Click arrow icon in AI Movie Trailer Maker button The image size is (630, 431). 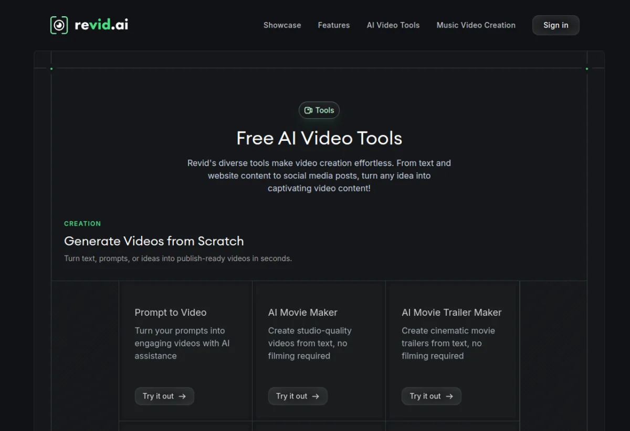click(449, 396)
